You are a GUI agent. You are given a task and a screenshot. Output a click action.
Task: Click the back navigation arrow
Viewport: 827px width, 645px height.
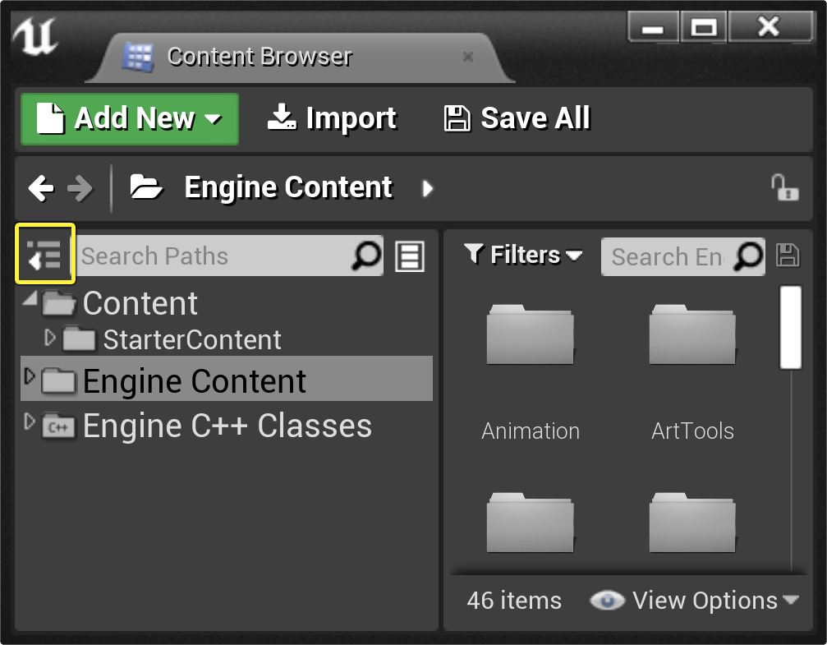pos(41,187)
